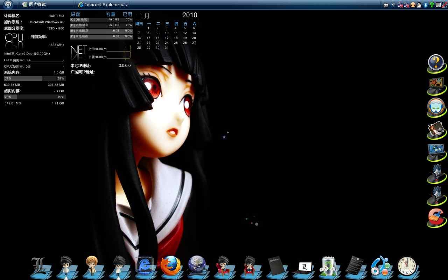Screen dimensions: 448x280
Task: Click the CPU1使用率 usage line
Action: 34,61
